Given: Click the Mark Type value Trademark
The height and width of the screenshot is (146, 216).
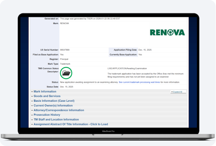Looking at the screenshot, I should (x=65, y=64).
